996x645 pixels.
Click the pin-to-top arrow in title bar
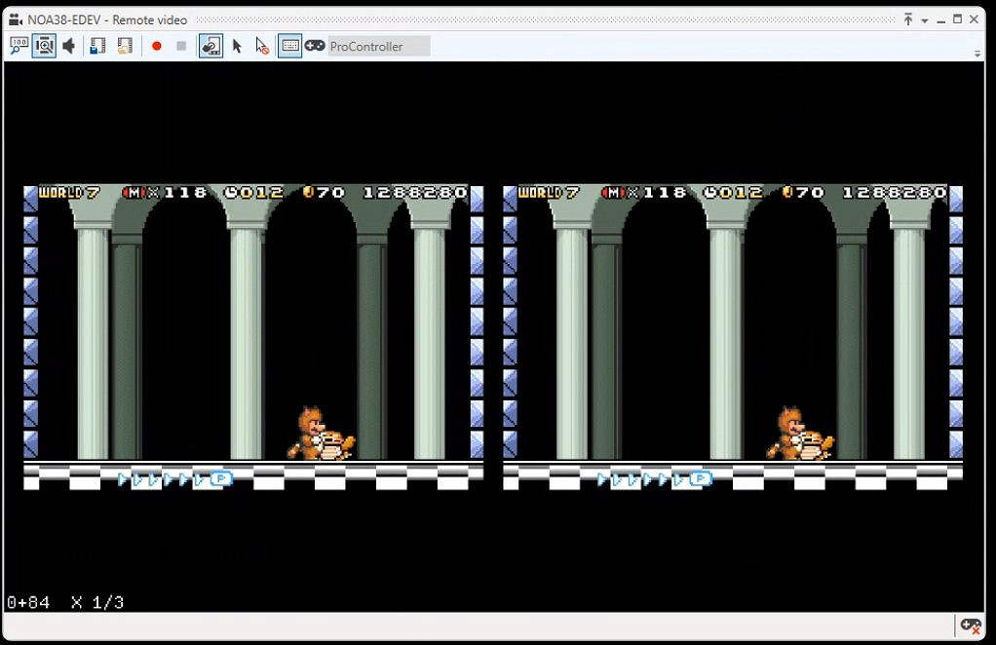[907, 19]
